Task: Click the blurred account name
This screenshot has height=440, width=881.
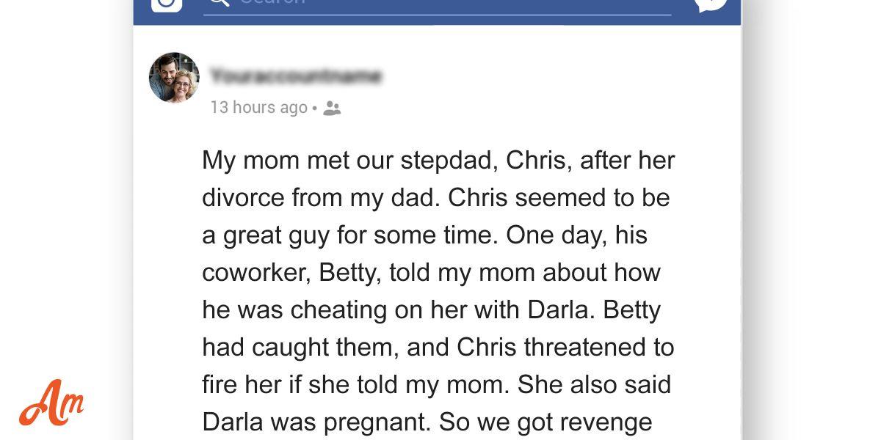Action: [295, 76]
